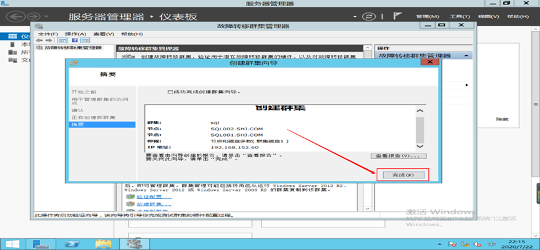Click the volume speaker tray icon
This screenshot has height=250, width=540.
click(476, 244)
